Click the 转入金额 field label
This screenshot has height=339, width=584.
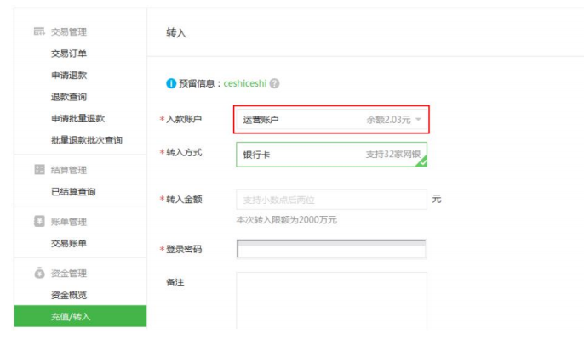coord(184,199)
